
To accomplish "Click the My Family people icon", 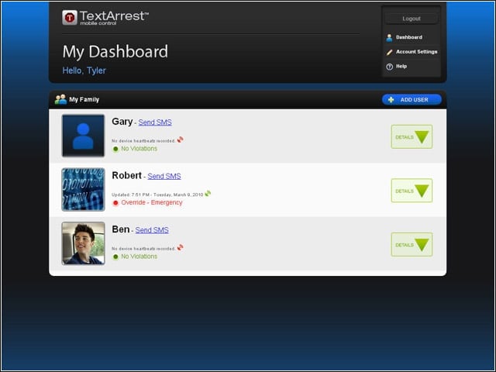I will coord(60,99).
